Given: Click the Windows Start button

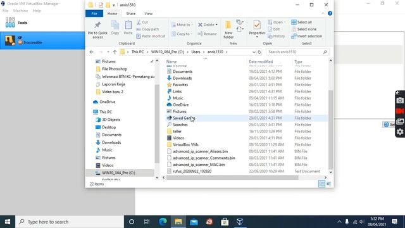Looking at the screenshot, I should (x=8, y=222).
